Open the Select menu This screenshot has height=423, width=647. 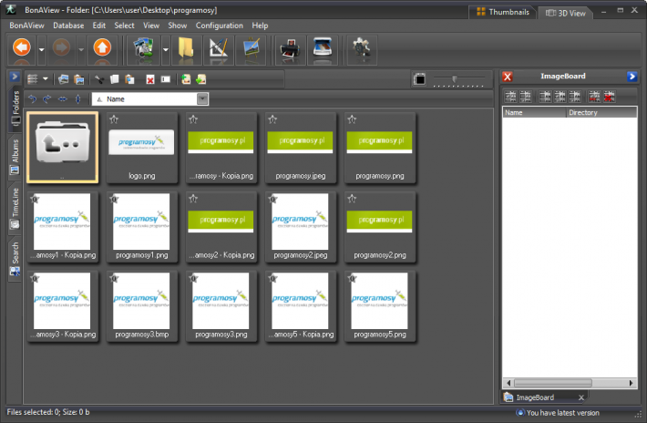[x=124, y=26]
